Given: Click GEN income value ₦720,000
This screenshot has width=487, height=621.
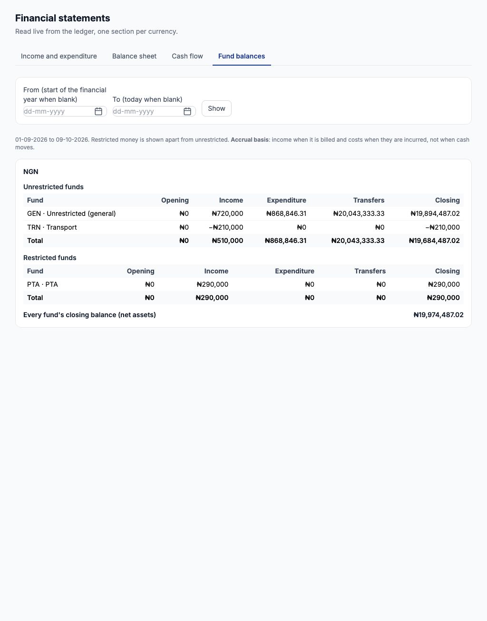Looking at the screenshot, I should (227, 213).
